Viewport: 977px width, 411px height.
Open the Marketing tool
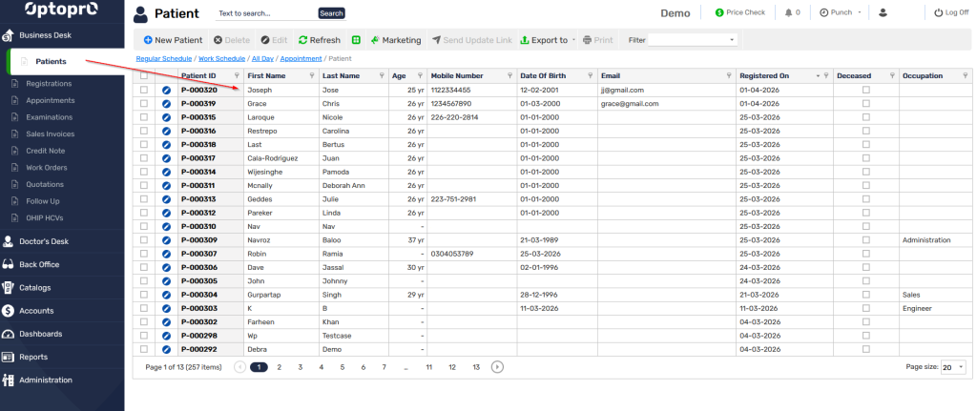pyautogui.click(x=395, y=41)
